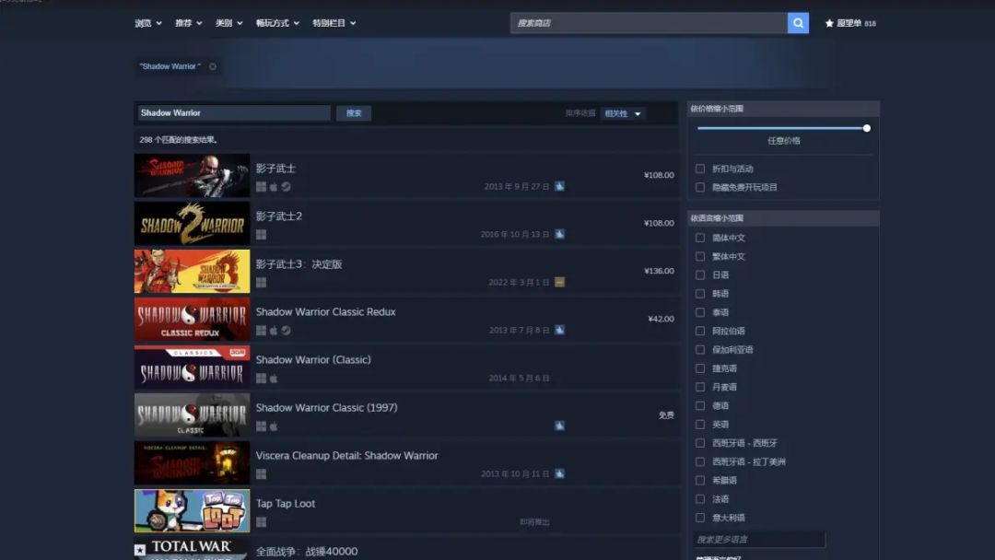Click the Windows icon under Tap Tap Loot
This screenshot has width=995, height=560.
coord(261,522)
